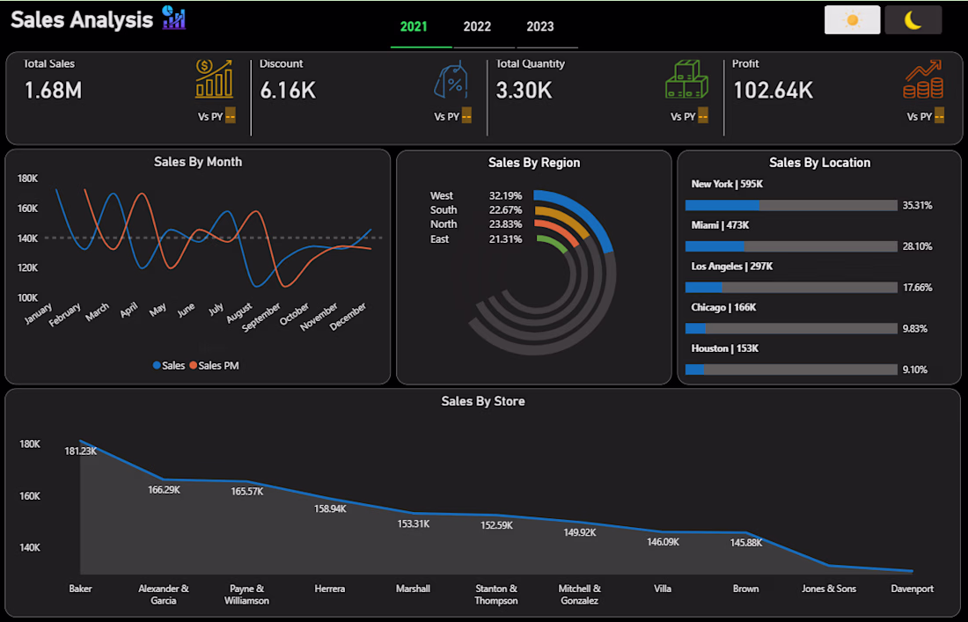
Task: Click the West 32.19% region row
Action: click(x=476, y=195)
